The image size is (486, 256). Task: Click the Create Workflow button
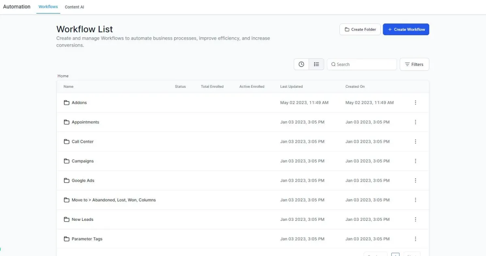[406, 30]
